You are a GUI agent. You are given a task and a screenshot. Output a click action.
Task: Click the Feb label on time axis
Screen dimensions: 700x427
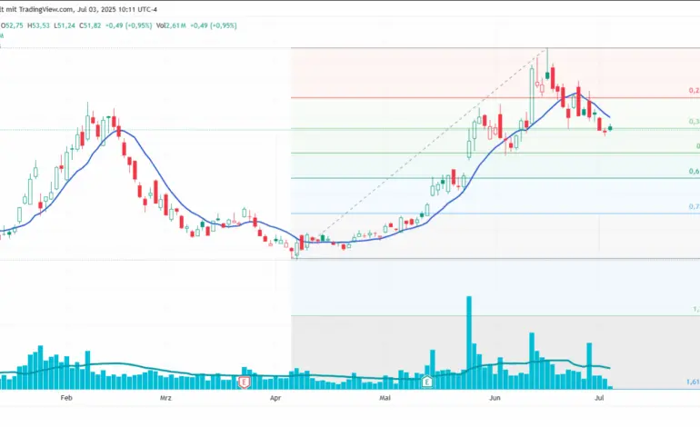(x=66, y=398)
